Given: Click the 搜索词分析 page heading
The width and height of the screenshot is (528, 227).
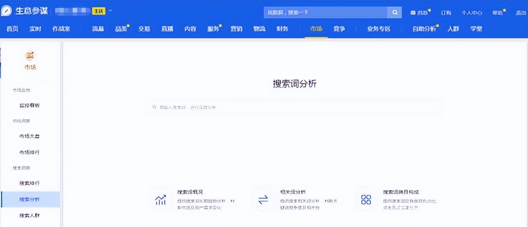Looking at the screenshot, I should 295,83.
